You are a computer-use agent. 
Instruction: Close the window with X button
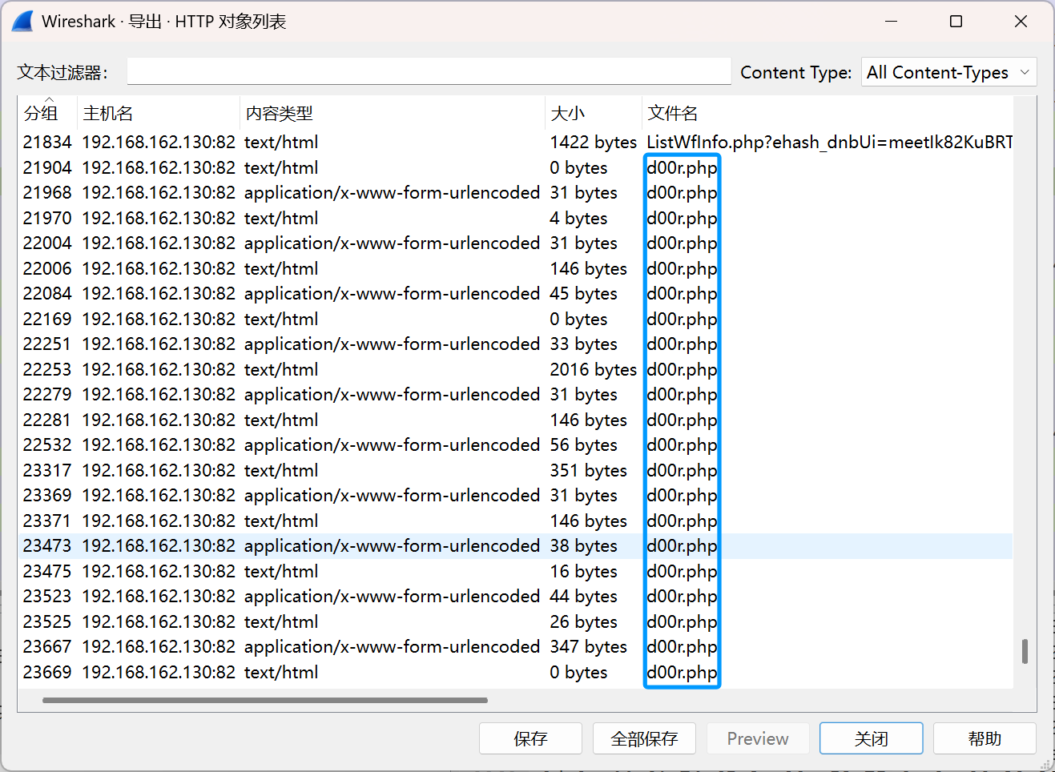(1021, 22)
